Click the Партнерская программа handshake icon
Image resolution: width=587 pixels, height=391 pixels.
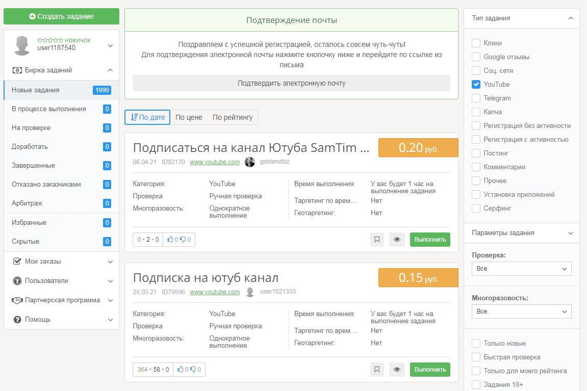(17, 300)
